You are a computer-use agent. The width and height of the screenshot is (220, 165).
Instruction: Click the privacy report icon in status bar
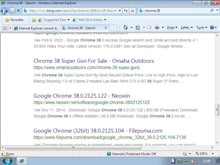pyautogui.click(x=185, y=154)
